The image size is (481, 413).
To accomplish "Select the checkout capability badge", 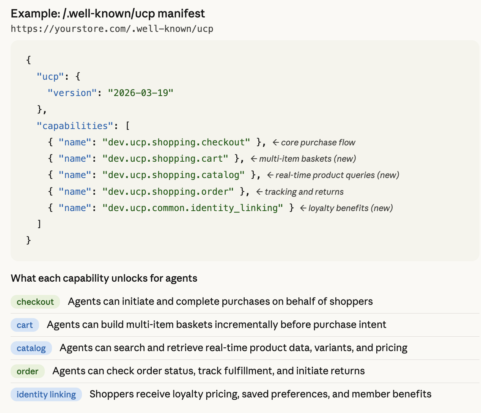I will 35,301.
